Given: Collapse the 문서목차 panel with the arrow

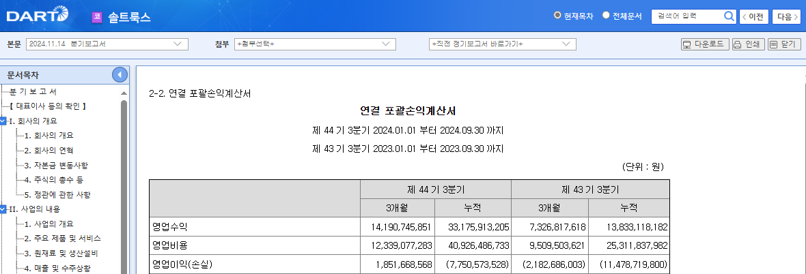Looking at the screenshot, I should pos(120,75).
